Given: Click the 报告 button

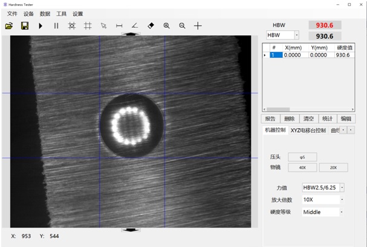Looking at the screenshot, I should 270,119.
